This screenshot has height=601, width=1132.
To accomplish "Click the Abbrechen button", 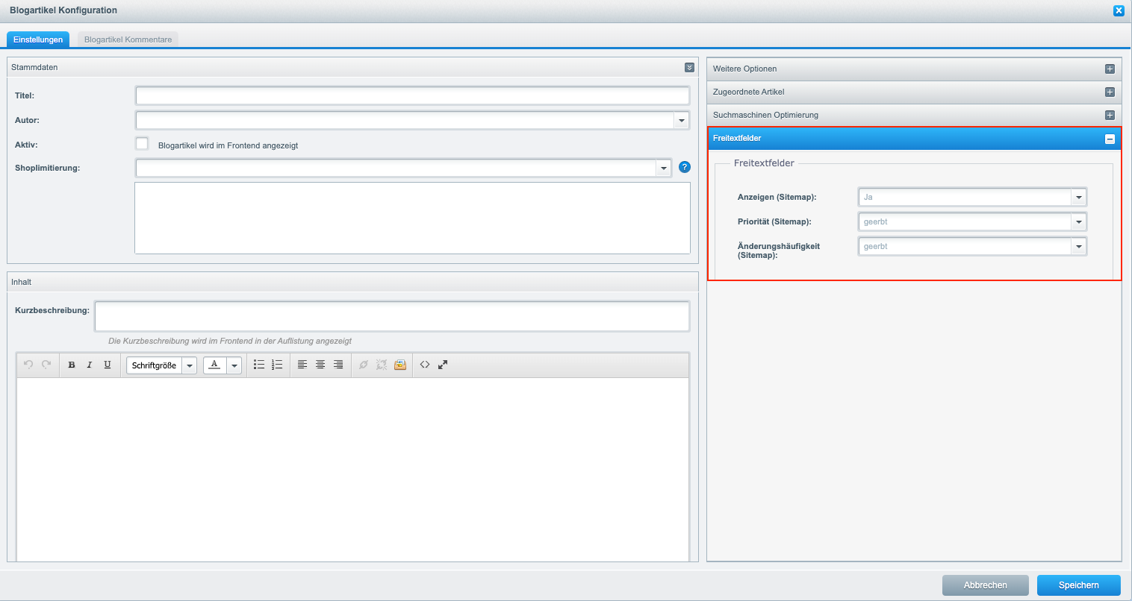I will tap(986, 585).
